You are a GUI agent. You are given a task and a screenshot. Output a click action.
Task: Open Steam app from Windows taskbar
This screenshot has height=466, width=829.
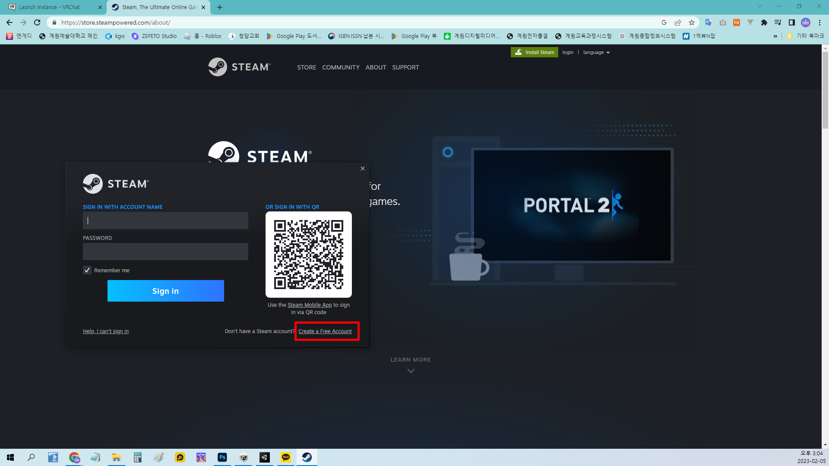point(307,457)
